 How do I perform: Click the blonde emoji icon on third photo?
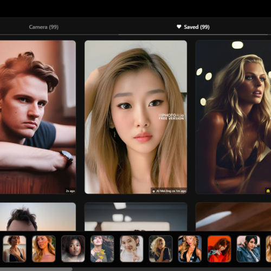point(268,191)
